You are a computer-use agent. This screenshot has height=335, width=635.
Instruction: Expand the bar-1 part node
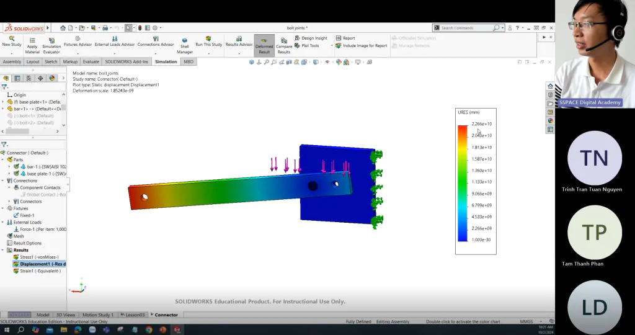point(9,166)
